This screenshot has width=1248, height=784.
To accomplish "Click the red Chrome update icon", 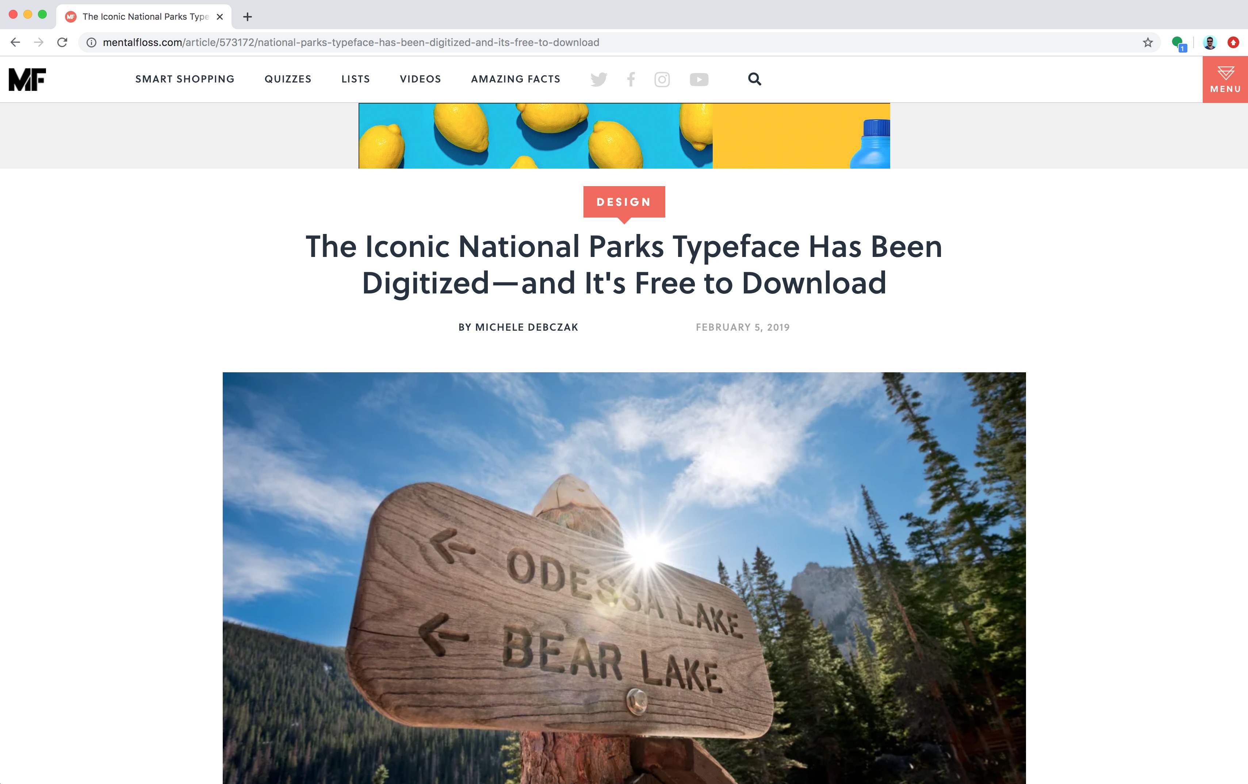I will click(1233, 42).
